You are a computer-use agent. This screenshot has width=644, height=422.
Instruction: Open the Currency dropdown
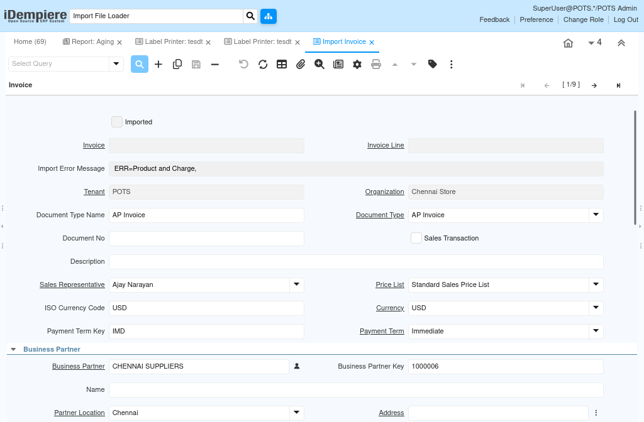(596, 308)
